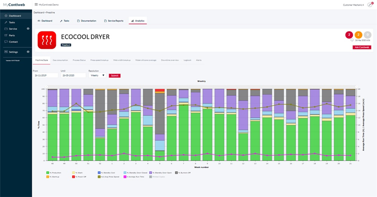Switch to the top Tasks tab
Viewport: 377px width, 197px height.
(x=65, y=21)
